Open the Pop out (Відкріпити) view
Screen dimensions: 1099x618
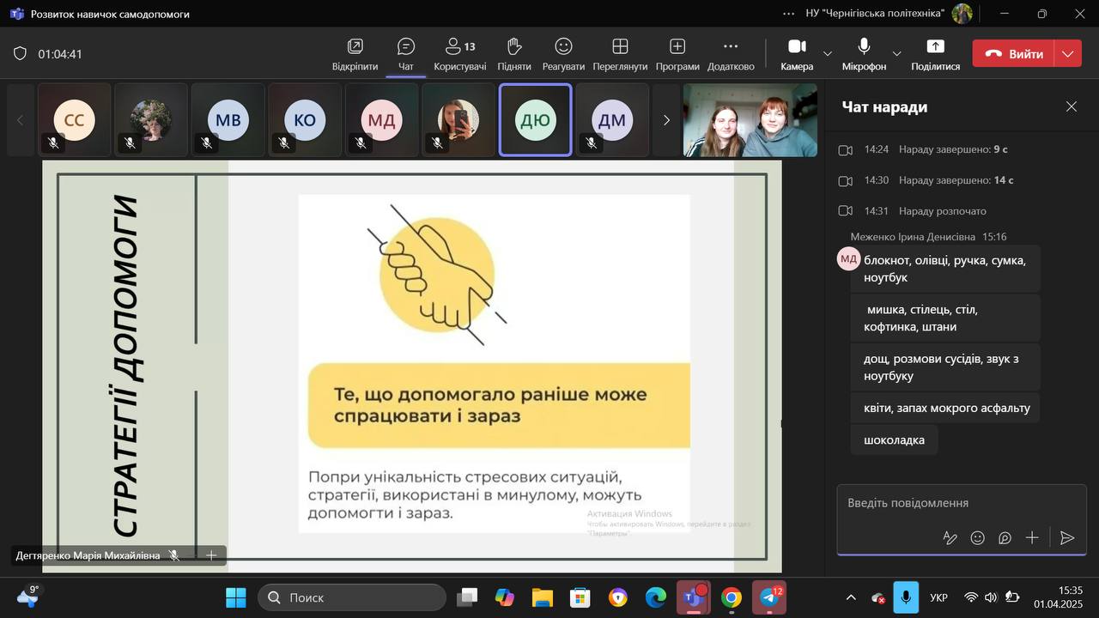pyautogui.click(x=355, y=53)
